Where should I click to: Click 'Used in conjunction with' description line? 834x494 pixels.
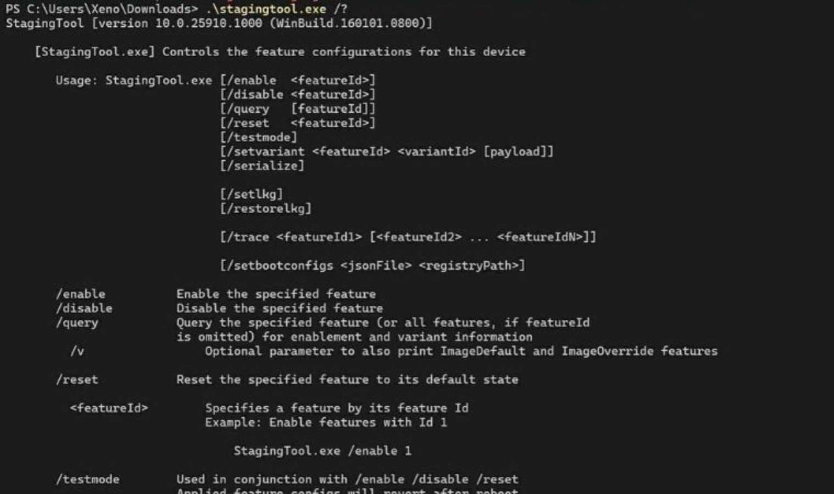tap(347, 479)
